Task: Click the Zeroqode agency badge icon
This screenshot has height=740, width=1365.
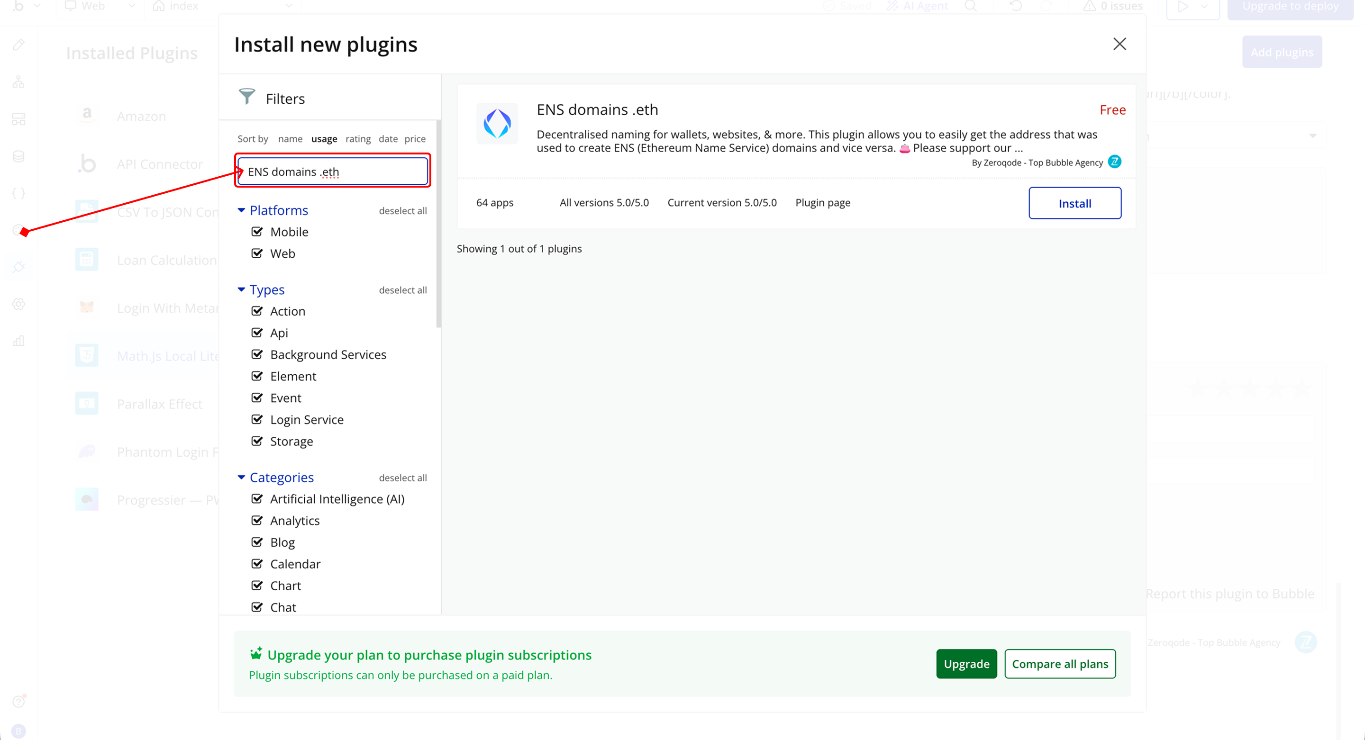Action: coord(1114,162)
